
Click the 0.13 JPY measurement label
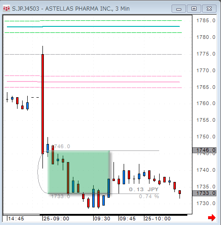tap(143, 189)
